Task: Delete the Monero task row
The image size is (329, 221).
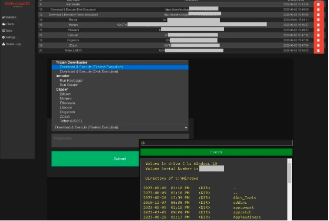Action: (318, 25)
